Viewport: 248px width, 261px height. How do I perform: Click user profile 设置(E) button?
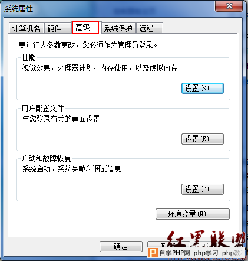[x=203, y=139]
